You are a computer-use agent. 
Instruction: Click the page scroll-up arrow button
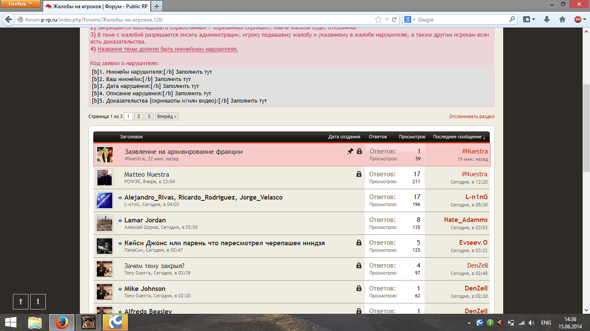coord(21,302)
